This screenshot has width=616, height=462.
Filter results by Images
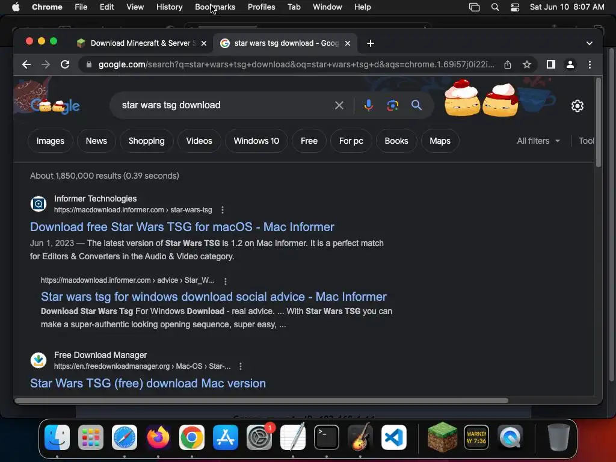pyautogui.click(x=51, y=141)
